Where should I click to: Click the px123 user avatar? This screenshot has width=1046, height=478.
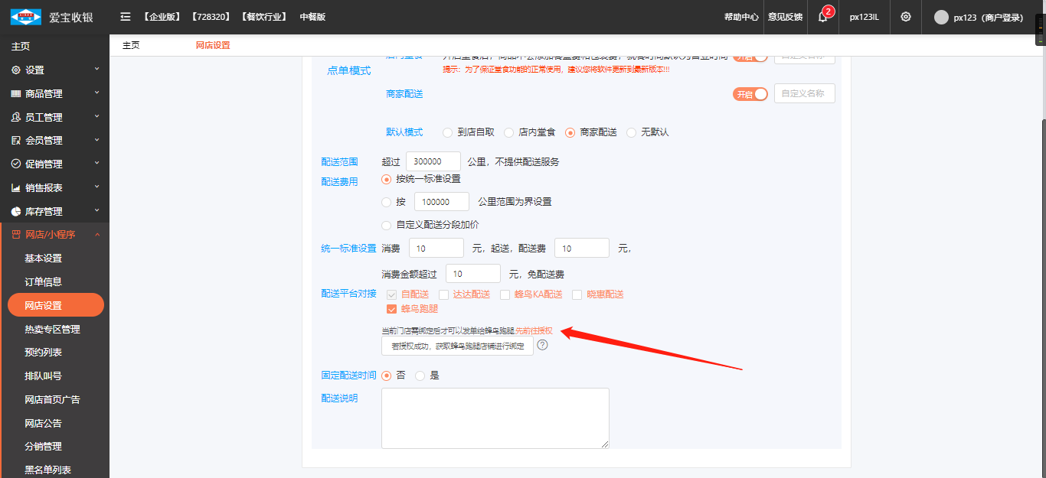point(941,18)
